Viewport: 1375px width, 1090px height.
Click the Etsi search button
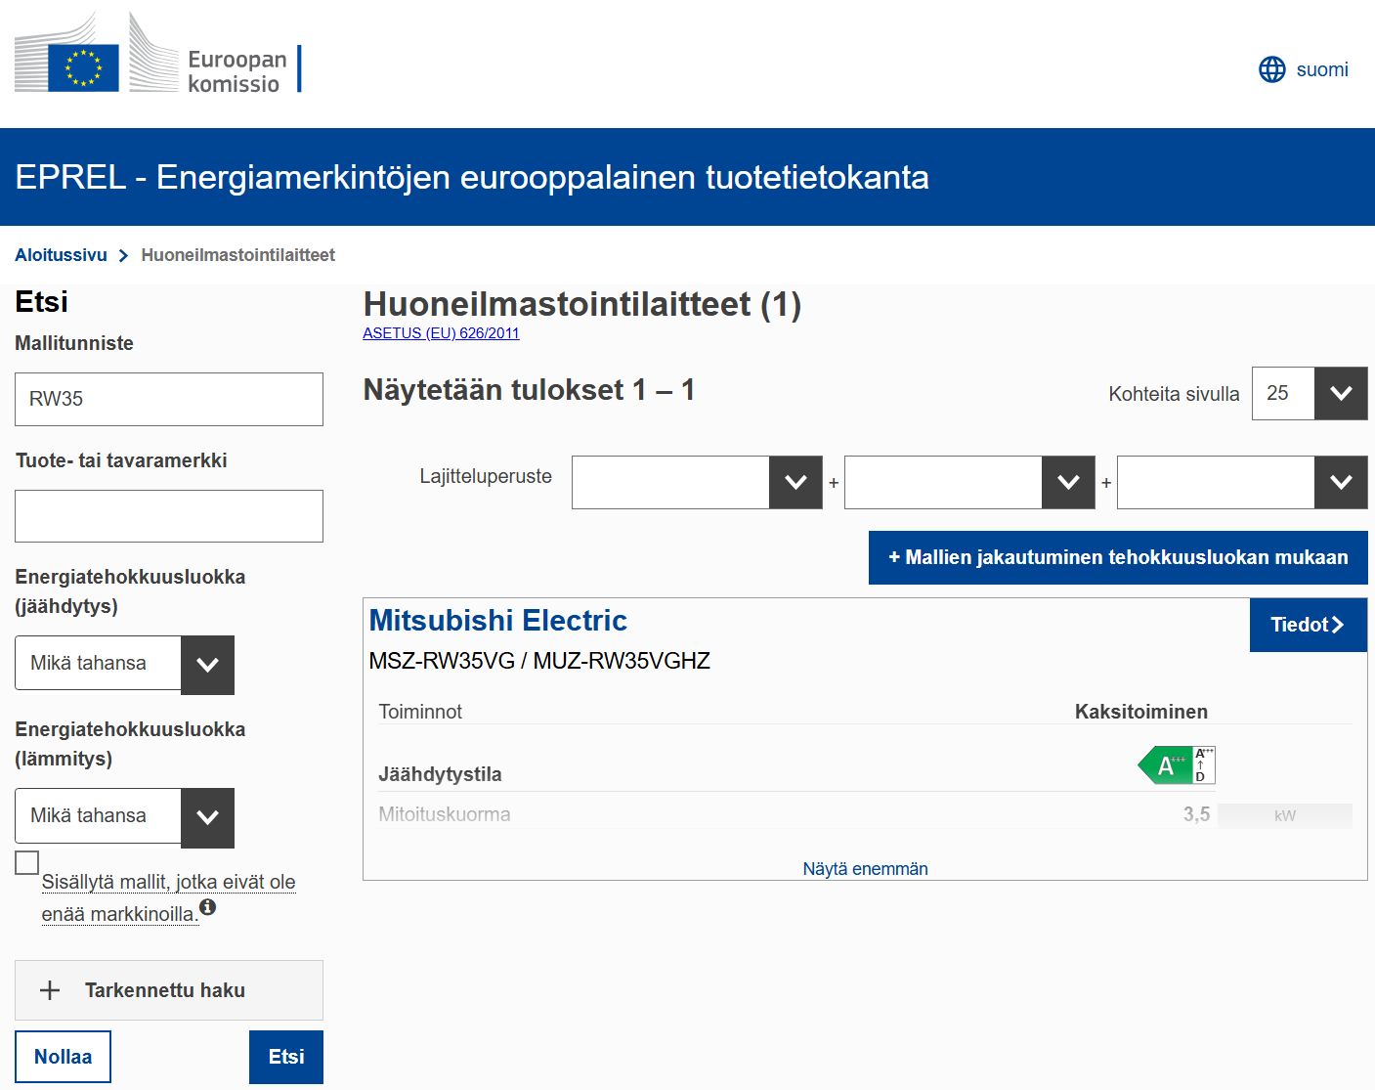[286, 1057]
